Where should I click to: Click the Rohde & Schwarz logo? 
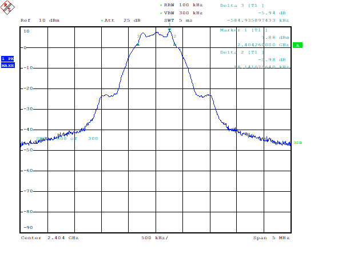[7, 7]
